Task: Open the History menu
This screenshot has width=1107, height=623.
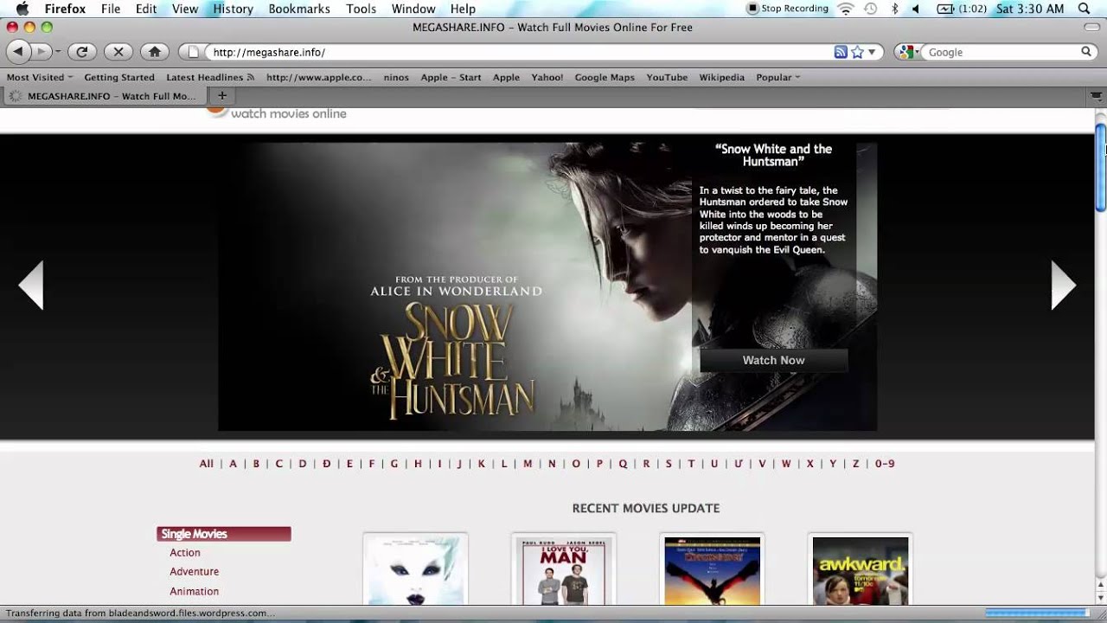Action: pos(233,9)
